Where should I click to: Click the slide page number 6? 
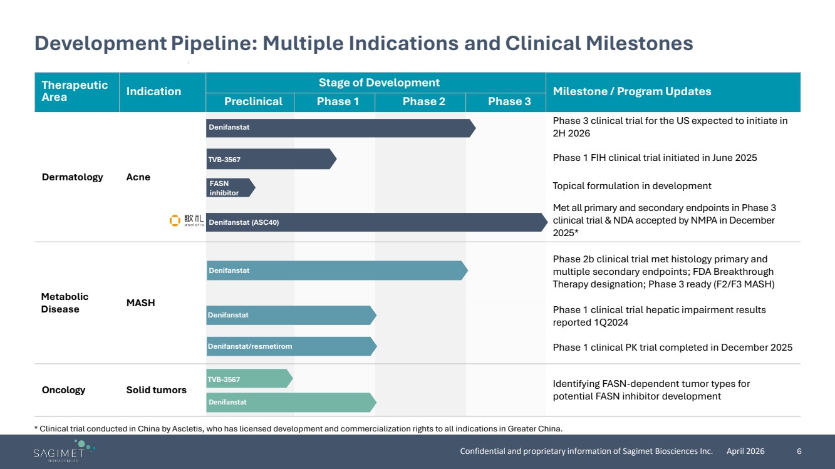[x=799, y=451]
